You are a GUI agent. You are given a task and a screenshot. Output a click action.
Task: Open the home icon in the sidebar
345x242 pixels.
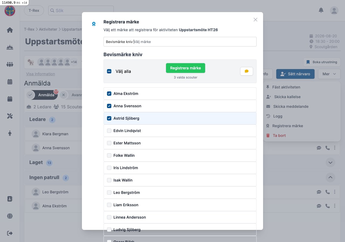10,30
